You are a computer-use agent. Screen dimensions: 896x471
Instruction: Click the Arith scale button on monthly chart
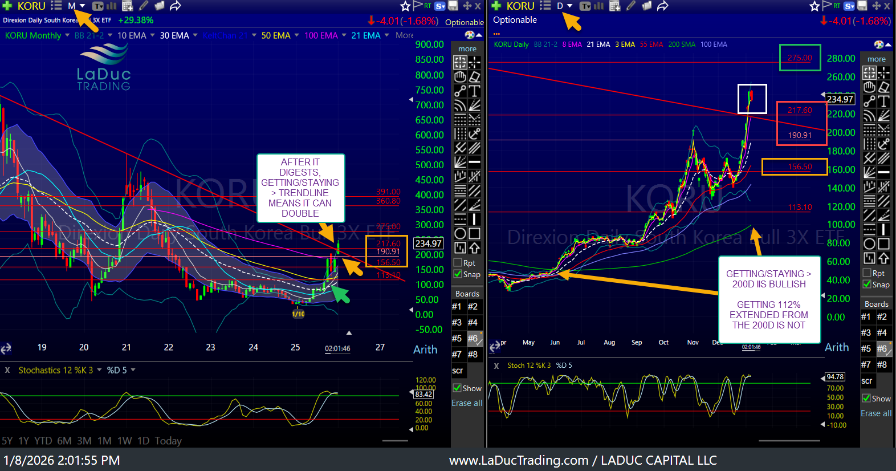[425, 350]
